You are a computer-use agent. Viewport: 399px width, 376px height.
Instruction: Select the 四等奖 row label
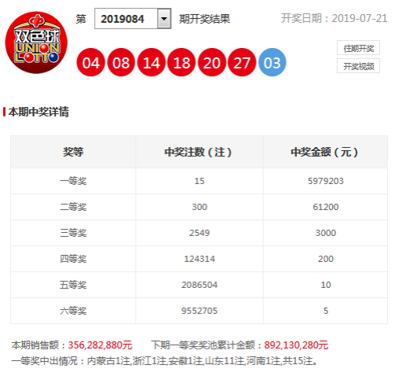(73, 259)
